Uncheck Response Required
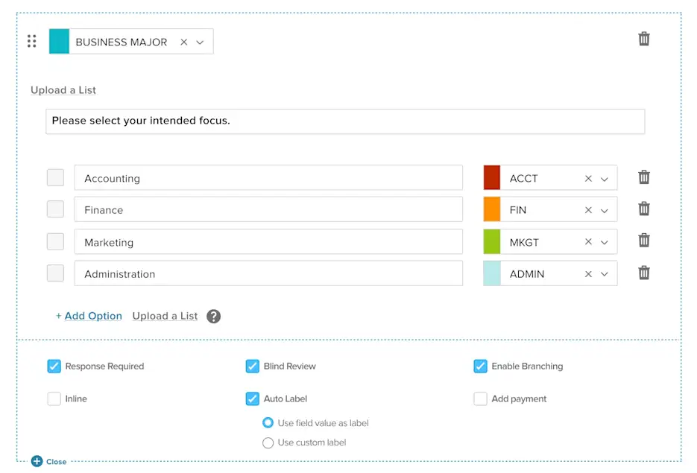Image resolution: width=697 pixels, height=473 pixels. pyautogui.click(x=54, y=366)
